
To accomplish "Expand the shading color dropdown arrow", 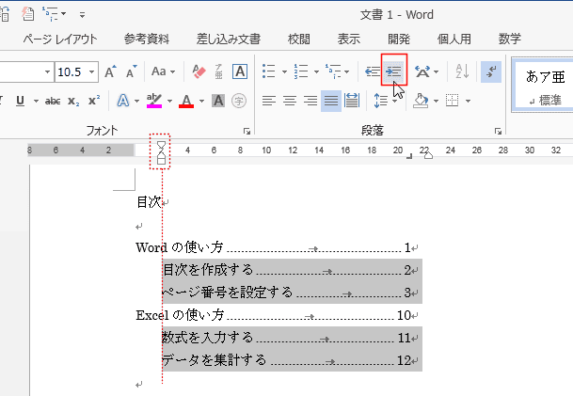I will (436, 101).
